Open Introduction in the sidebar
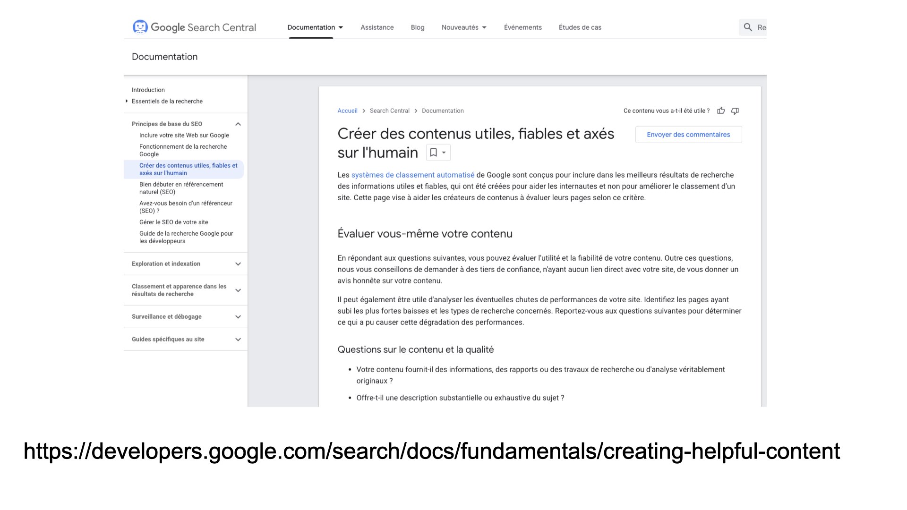 click(148, 90)
